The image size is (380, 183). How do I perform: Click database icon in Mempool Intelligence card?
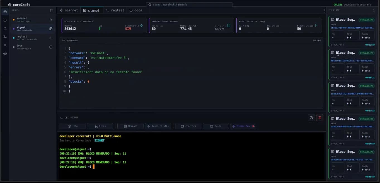tap(229, 25)
